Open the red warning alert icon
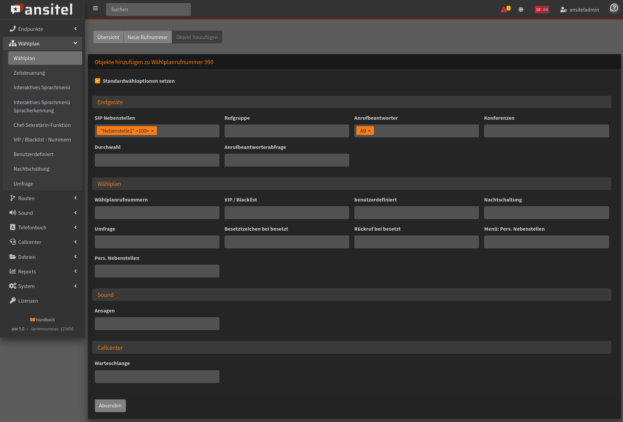Screen dimensions: 623x422 [x=504, y=9]
